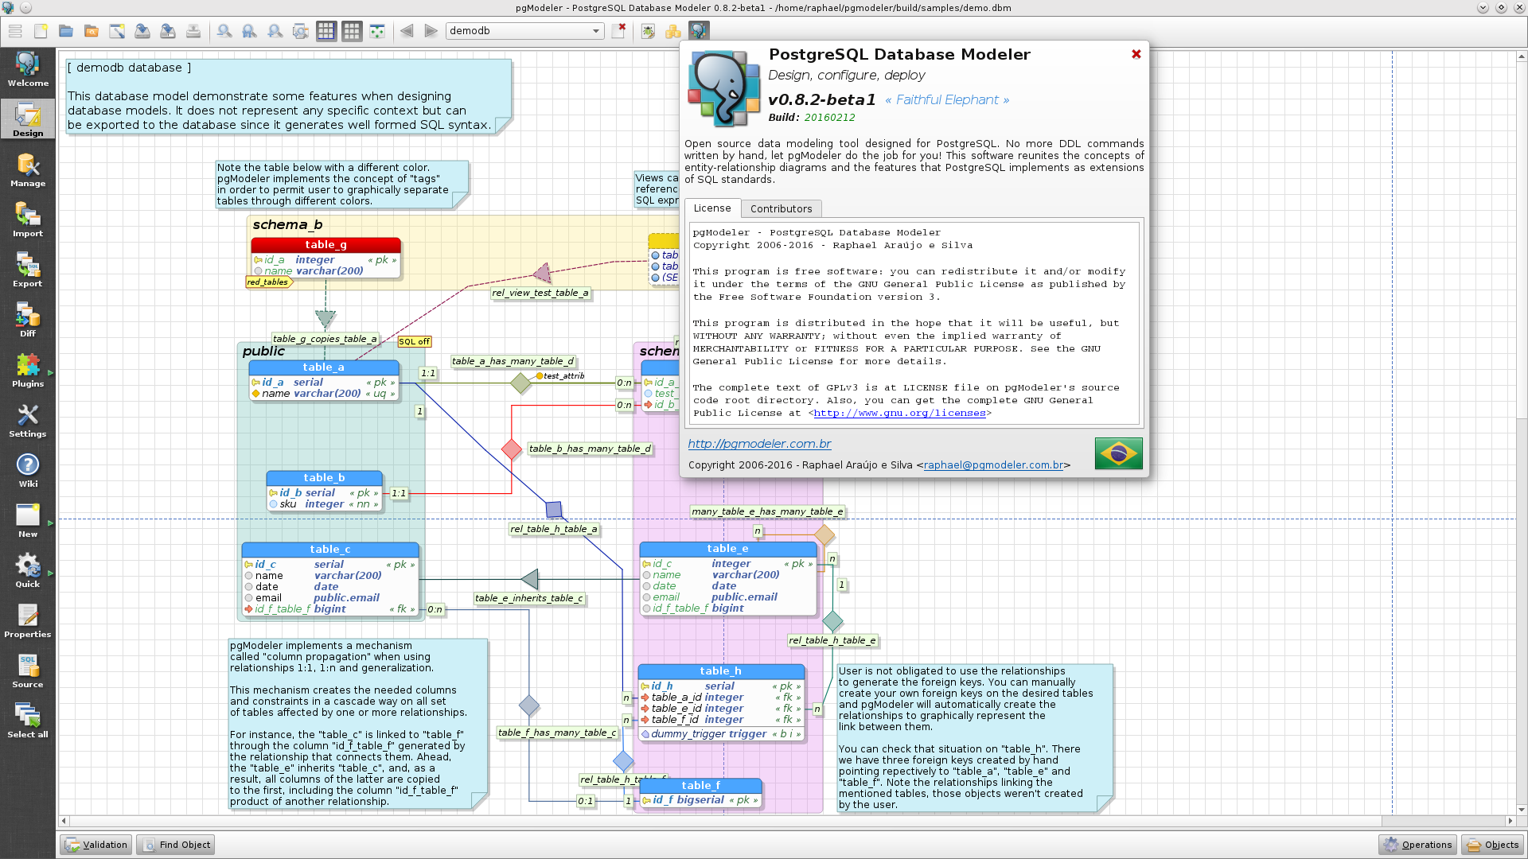Viewport: 1528px width, 859px height.
Task: Click the Quick actions sidebar button
Action: point(28,570)
